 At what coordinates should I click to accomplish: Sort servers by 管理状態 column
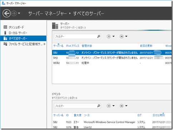coord(87,46)
